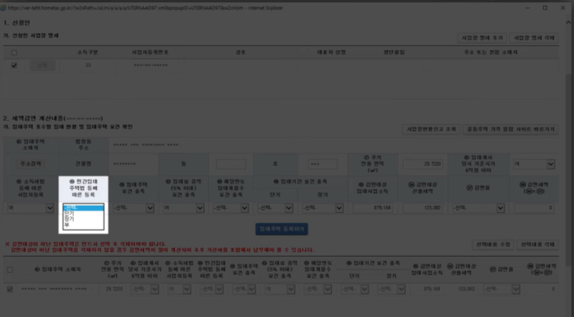Click the red 감면대상이 아닌 임대주택 warning text

point(160,247)
